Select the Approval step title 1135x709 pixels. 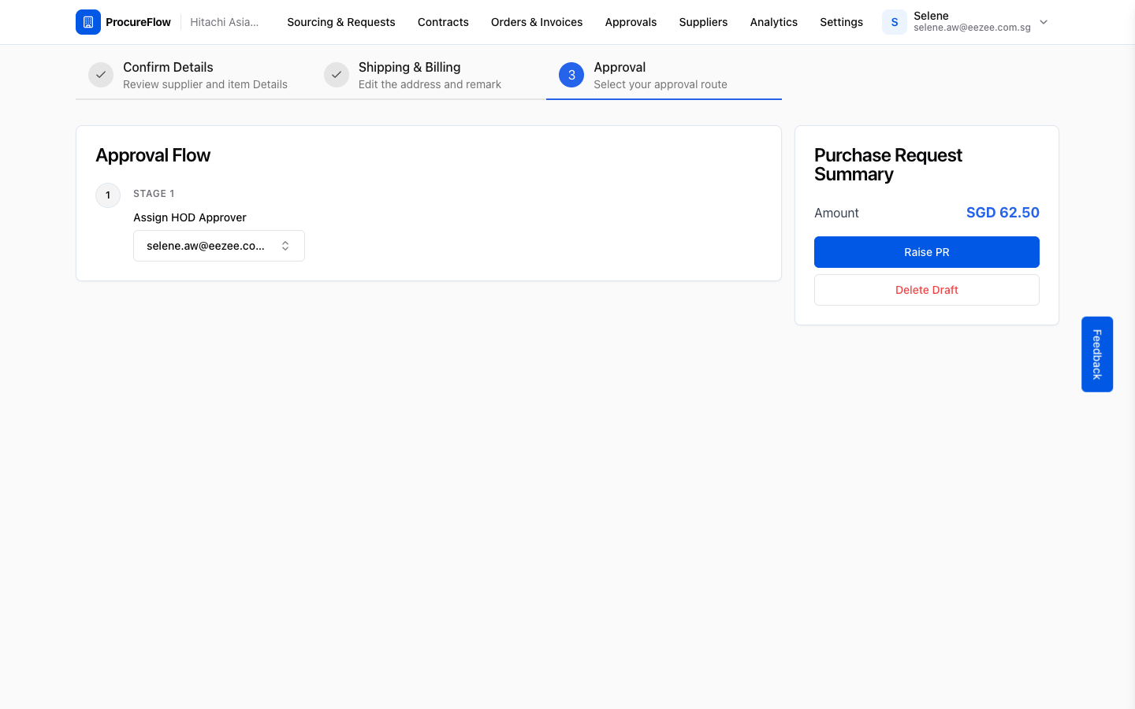620,67
